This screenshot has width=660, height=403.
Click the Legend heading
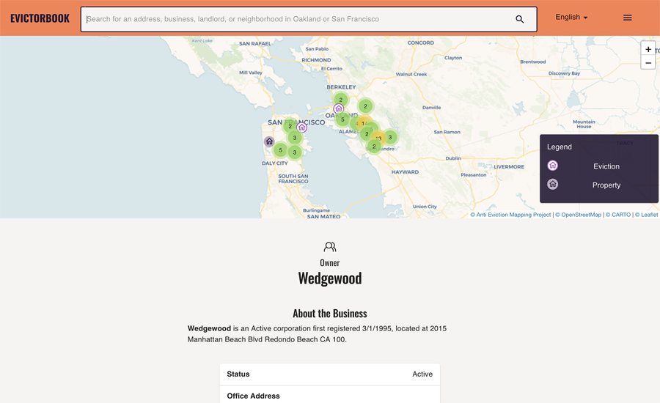[x=559, y=147]
